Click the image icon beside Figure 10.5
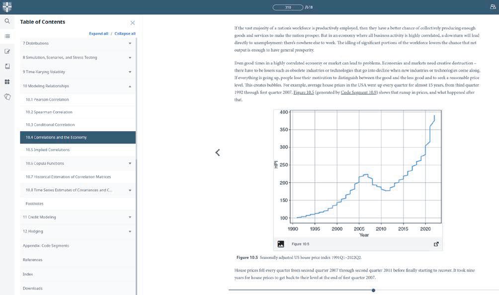Viewport: 499px width, 295px height. click(x=281, y=244)
